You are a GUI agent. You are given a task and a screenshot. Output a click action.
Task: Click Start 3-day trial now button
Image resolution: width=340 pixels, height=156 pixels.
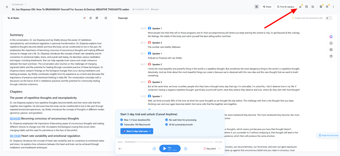(x=137, y=131)
